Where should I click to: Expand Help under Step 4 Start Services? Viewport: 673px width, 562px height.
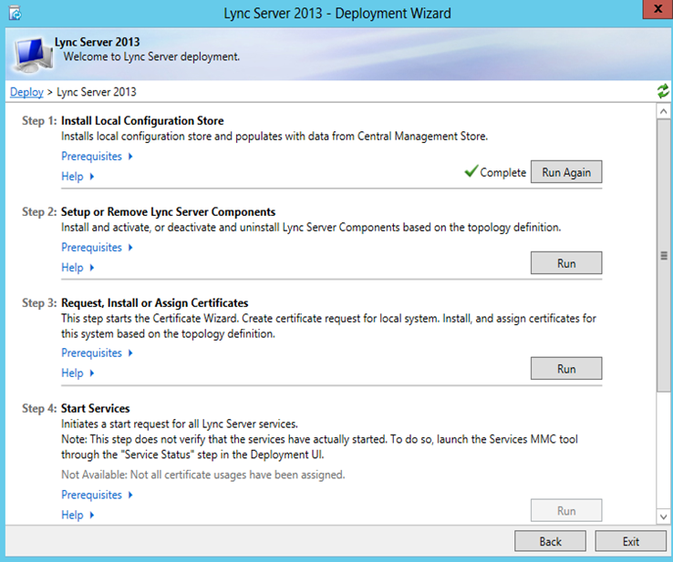78,515
